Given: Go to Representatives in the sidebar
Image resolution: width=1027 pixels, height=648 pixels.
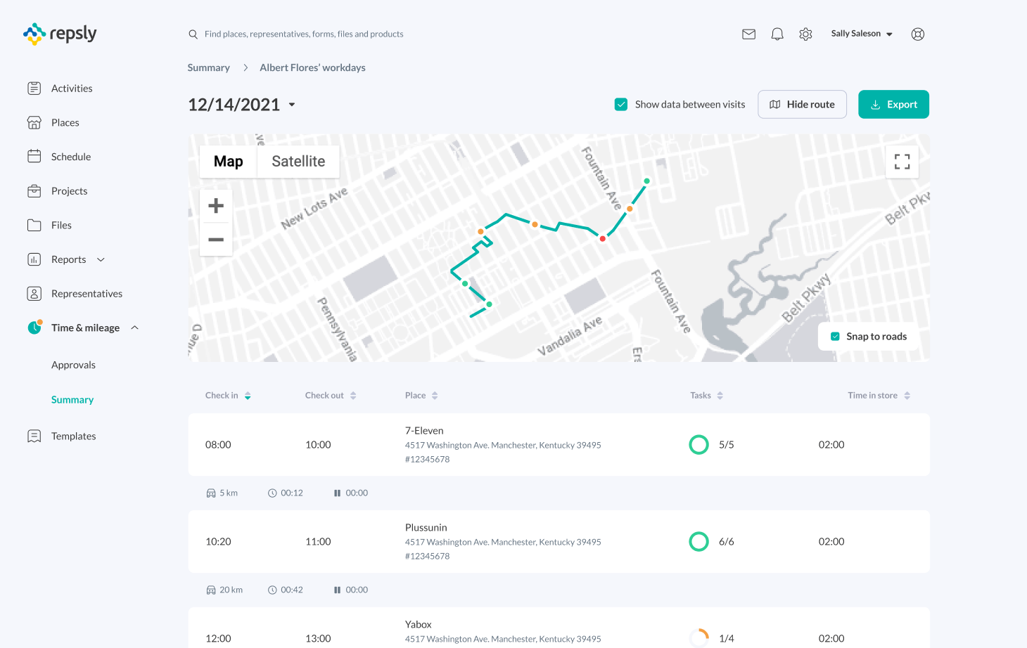Looking at the screenshot, I should pos(87,294).
